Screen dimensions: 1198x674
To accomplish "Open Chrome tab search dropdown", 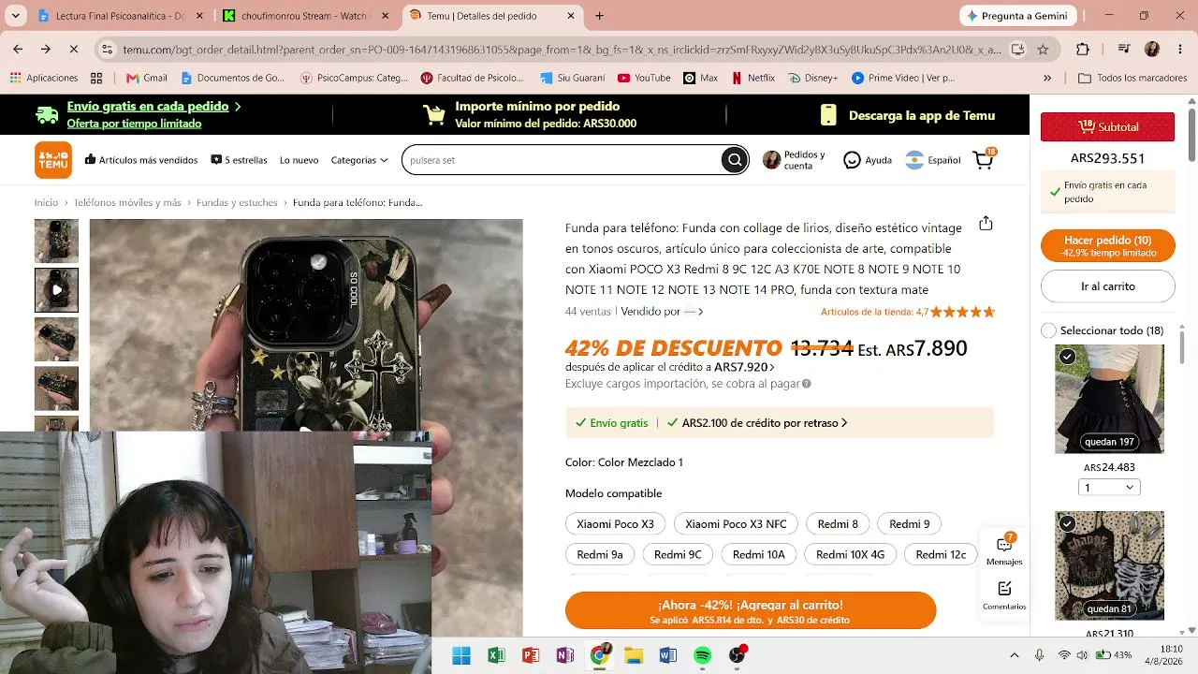I will 18,16.
